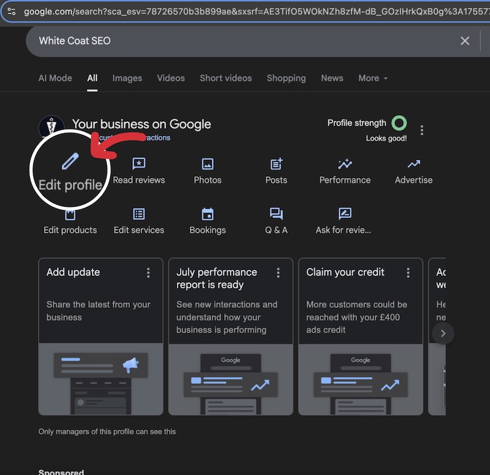The height and width of the screenshot is (475, 490).
Task: Click the customer interactions link
Action: [134, 138]
